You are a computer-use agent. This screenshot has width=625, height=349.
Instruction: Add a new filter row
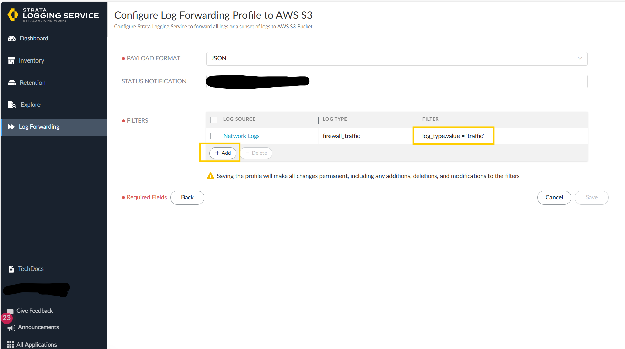(x=223, y=153)
